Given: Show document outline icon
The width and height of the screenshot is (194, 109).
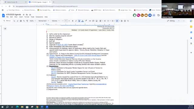Looking at the screenshot, I should click(5, 29).
